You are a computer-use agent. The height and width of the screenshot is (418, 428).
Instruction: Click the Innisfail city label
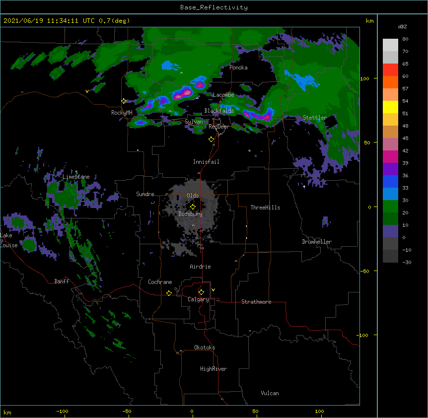[206, 162]
